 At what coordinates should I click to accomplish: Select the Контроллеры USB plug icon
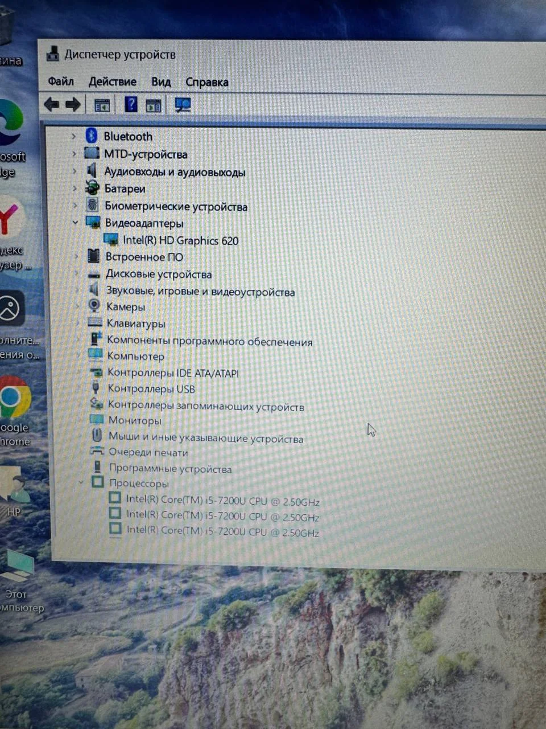(x=96, y=388)
